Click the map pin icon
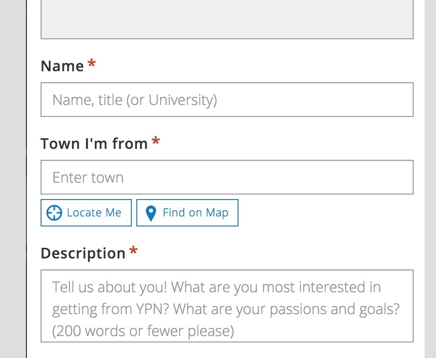Viewport: 436px width, 358px height. point(151,213)
